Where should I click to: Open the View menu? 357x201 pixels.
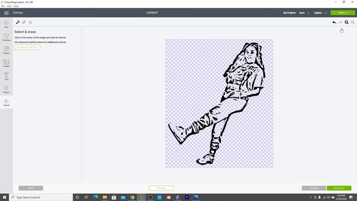9,6
